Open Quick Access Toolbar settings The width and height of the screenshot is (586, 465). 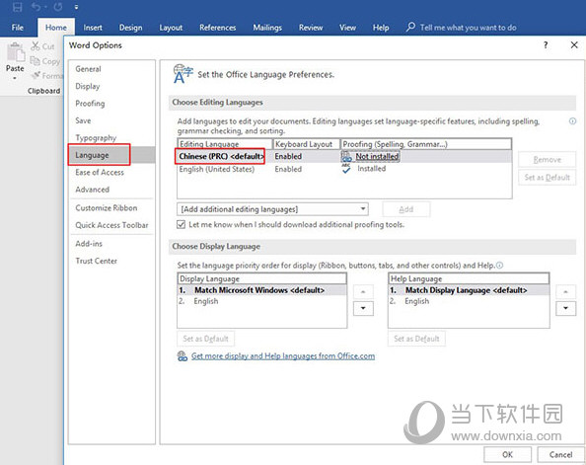click(x=111, y=225)
